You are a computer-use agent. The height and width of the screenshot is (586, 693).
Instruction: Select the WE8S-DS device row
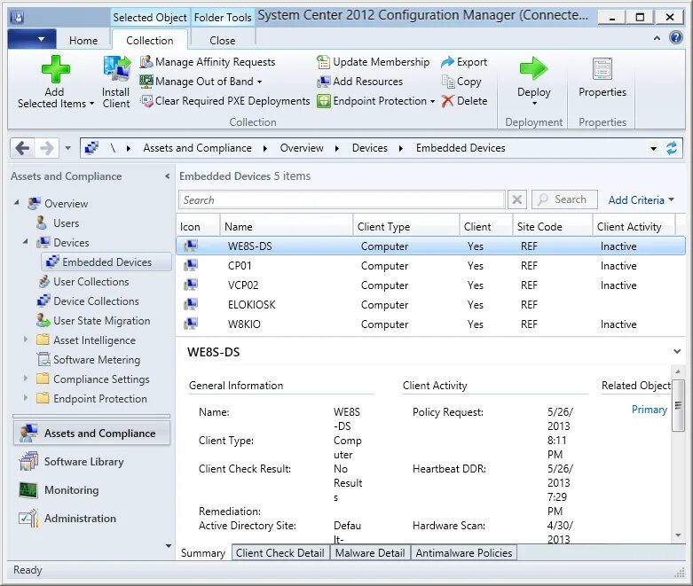pos(430,246)
